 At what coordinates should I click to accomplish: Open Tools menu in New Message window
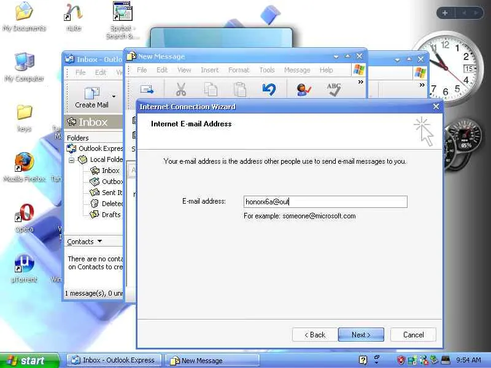[x=267, y=70]
